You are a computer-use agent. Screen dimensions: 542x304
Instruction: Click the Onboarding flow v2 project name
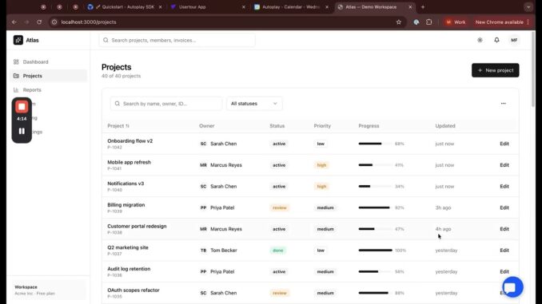pos(130,140)
